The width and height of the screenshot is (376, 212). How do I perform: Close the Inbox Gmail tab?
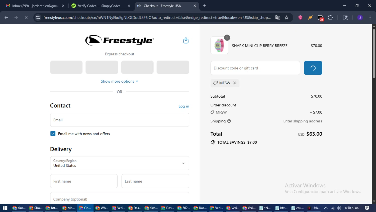[x=63, y=6]
